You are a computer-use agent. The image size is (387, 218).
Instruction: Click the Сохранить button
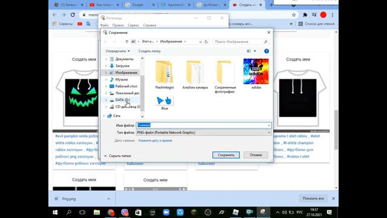click(x=226, y=155)
